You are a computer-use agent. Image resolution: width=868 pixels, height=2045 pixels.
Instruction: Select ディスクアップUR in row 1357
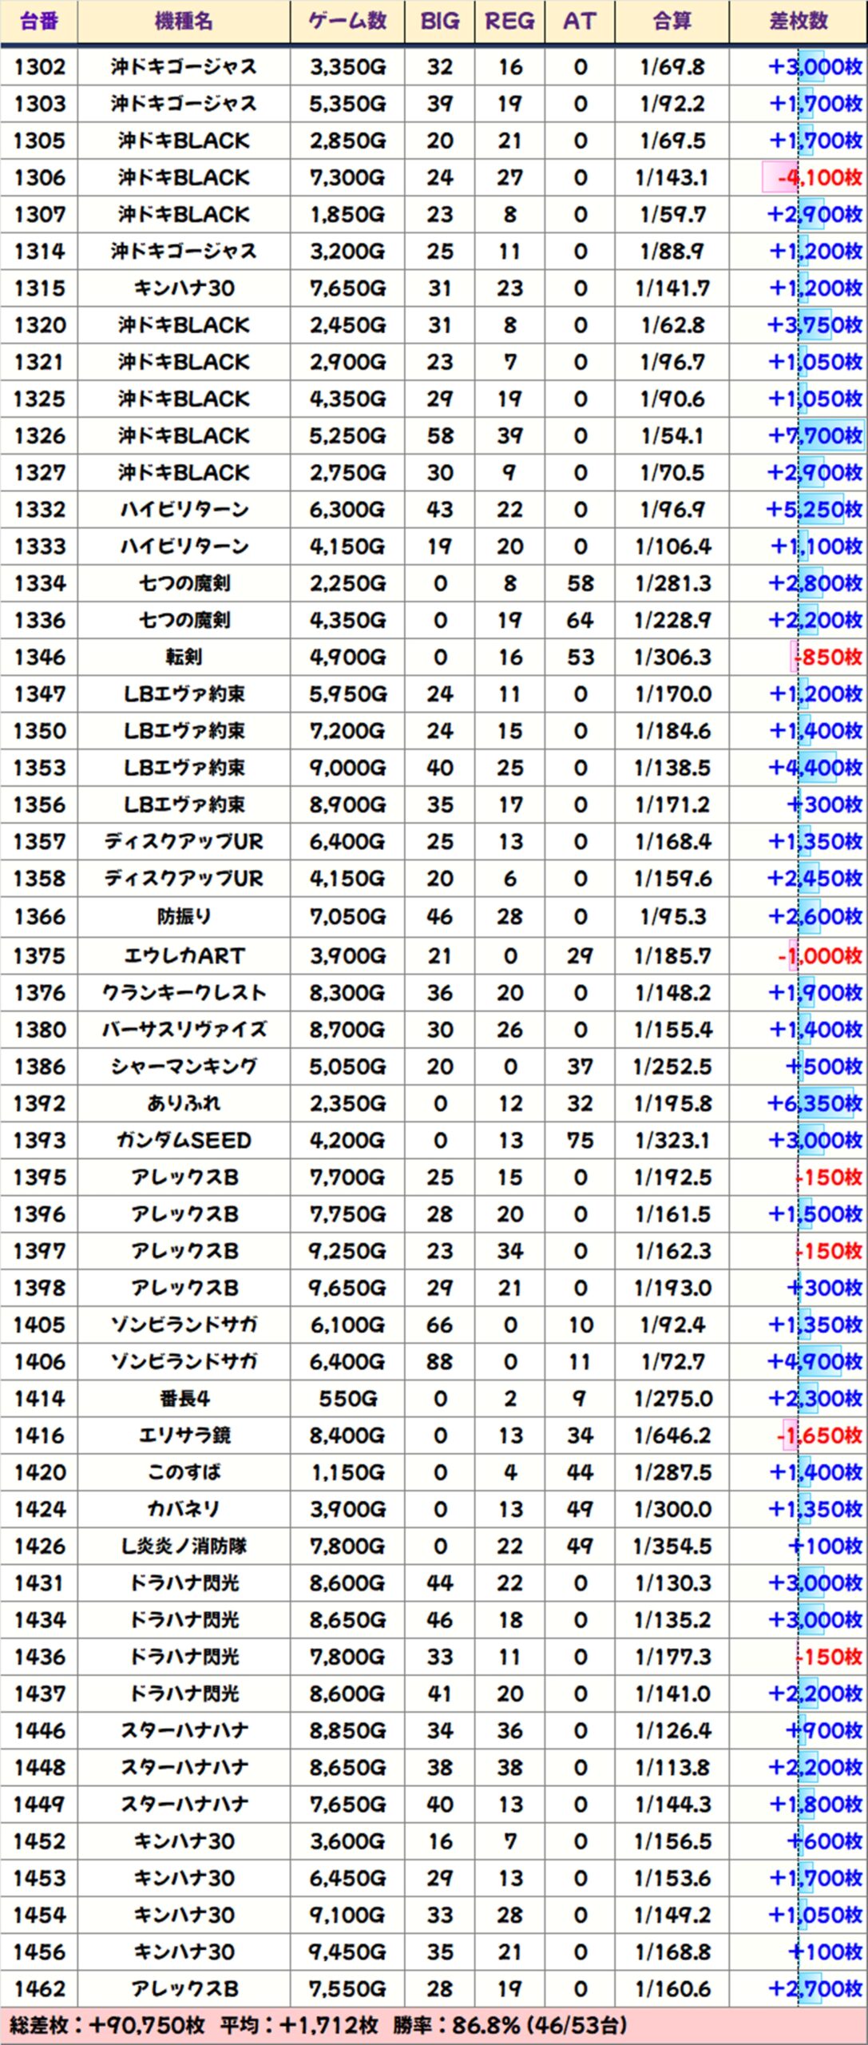pyautogui.click(x=184, y=842)
